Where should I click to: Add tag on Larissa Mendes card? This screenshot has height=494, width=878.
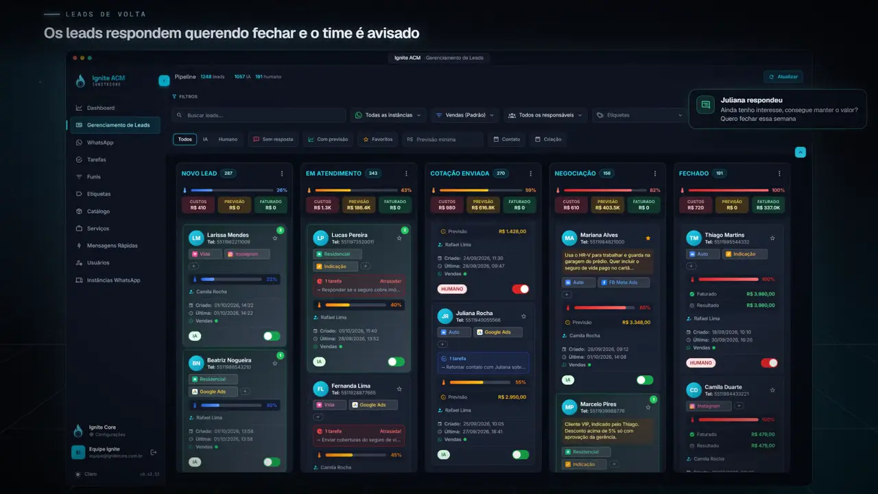193,266
